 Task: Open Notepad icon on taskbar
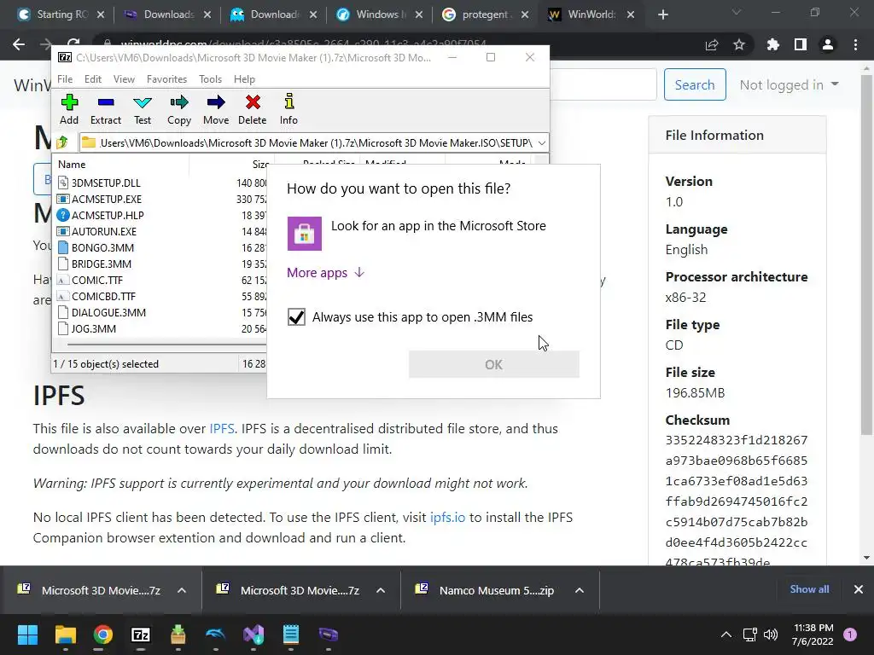click(x=291, y=635)
